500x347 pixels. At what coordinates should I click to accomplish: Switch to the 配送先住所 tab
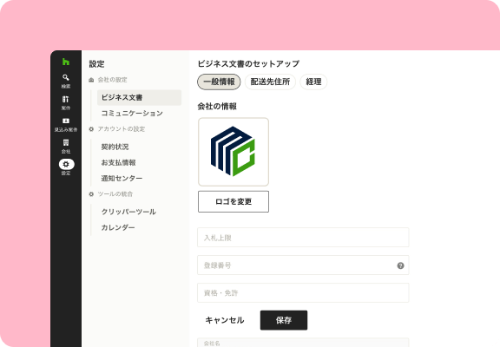[270, 82]
